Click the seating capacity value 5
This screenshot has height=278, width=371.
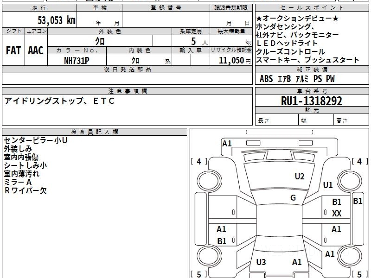[x=193, y=41]
